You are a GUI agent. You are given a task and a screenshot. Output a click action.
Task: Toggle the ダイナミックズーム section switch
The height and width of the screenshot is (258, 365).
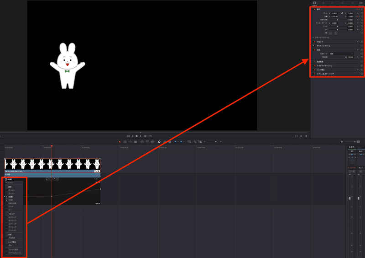coord(313,46)
